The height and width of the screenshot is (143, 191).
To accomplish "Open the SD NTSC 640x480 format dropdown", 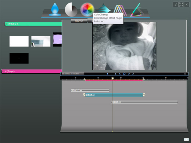I will (x=73, y=74).
